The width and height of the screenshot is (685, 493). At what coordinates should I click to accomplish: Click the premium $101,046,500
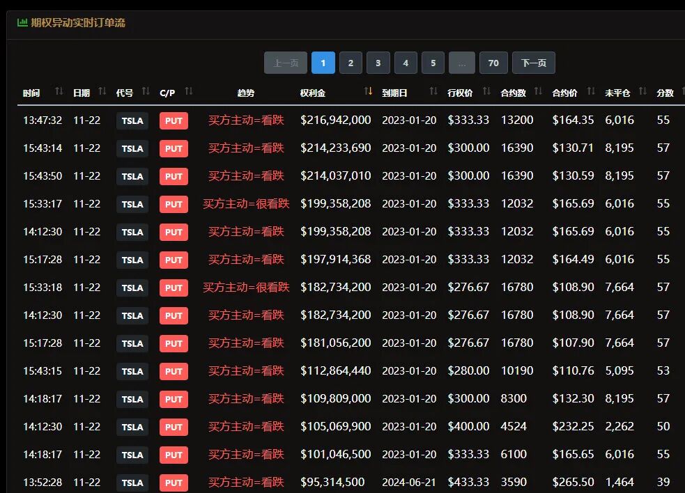point(335,455)
